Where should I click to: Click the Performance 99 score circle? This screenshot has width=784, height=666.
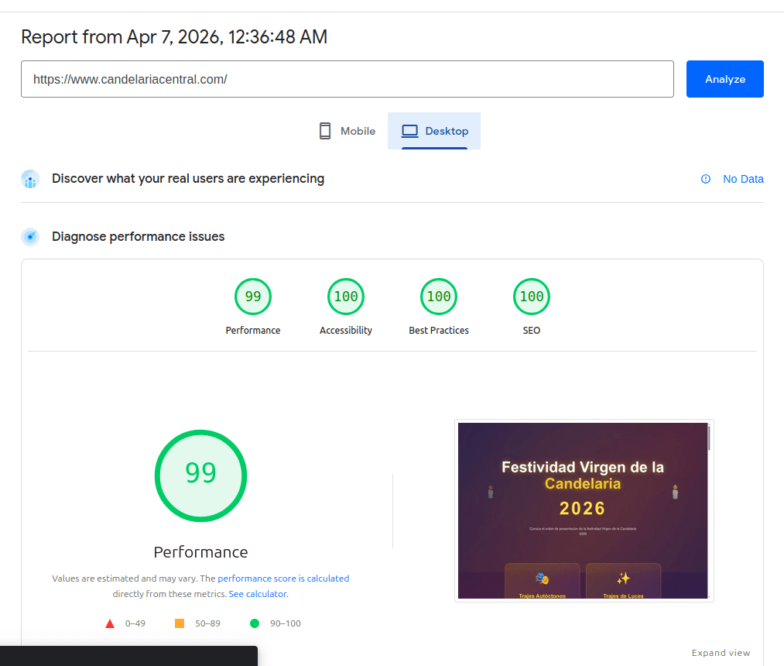pyautogui.click(x=253, y=296)
